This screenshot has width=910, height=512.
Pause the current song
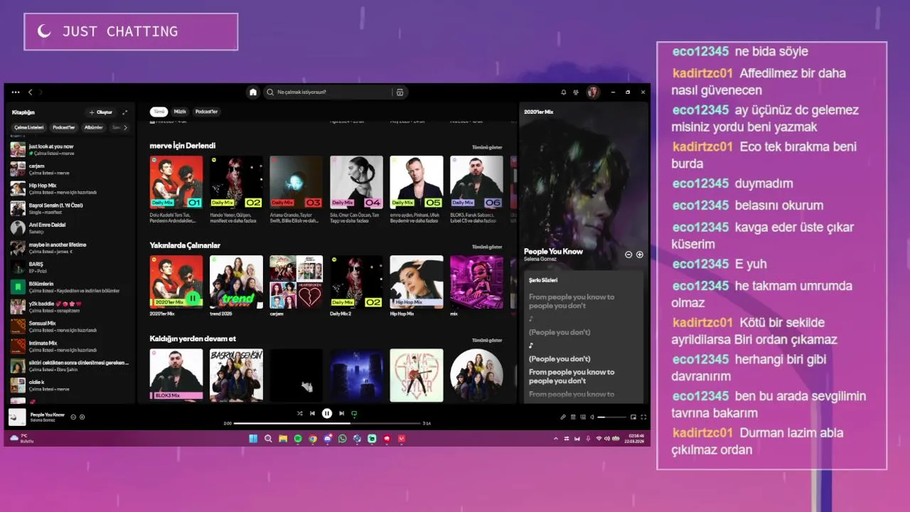click(x=327, y=413)
